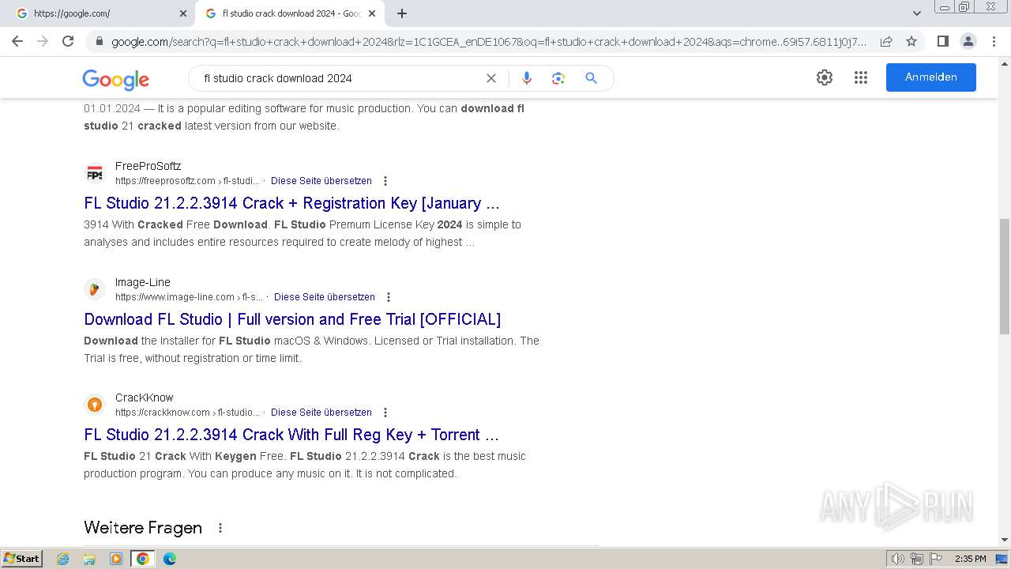Open more options for FreeProSoftz result
Screen dimensions: 1011x569
coord(385,181)
